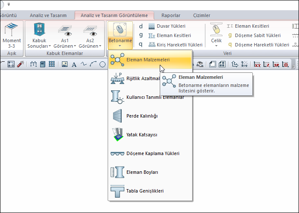
Task: Choose the Perde Kalınlığı wall icon
Action: pyautogui.click(x=116, y=116)
